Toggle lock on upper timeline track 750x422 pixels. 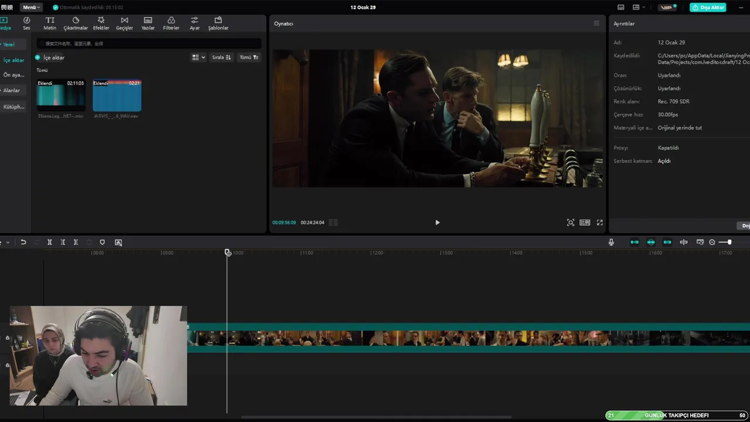tap(7, 338)
